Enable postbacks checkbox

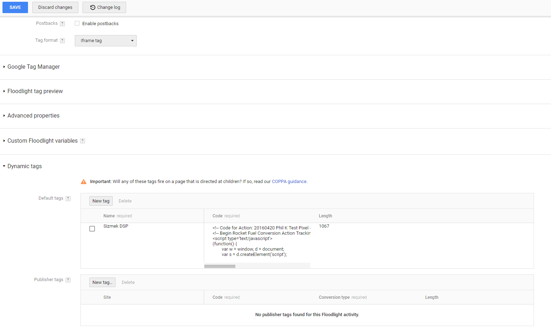click(77, 23)
